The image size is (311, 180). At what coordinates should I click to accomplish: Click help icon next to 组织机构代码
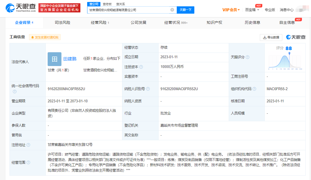coord(254,89)
